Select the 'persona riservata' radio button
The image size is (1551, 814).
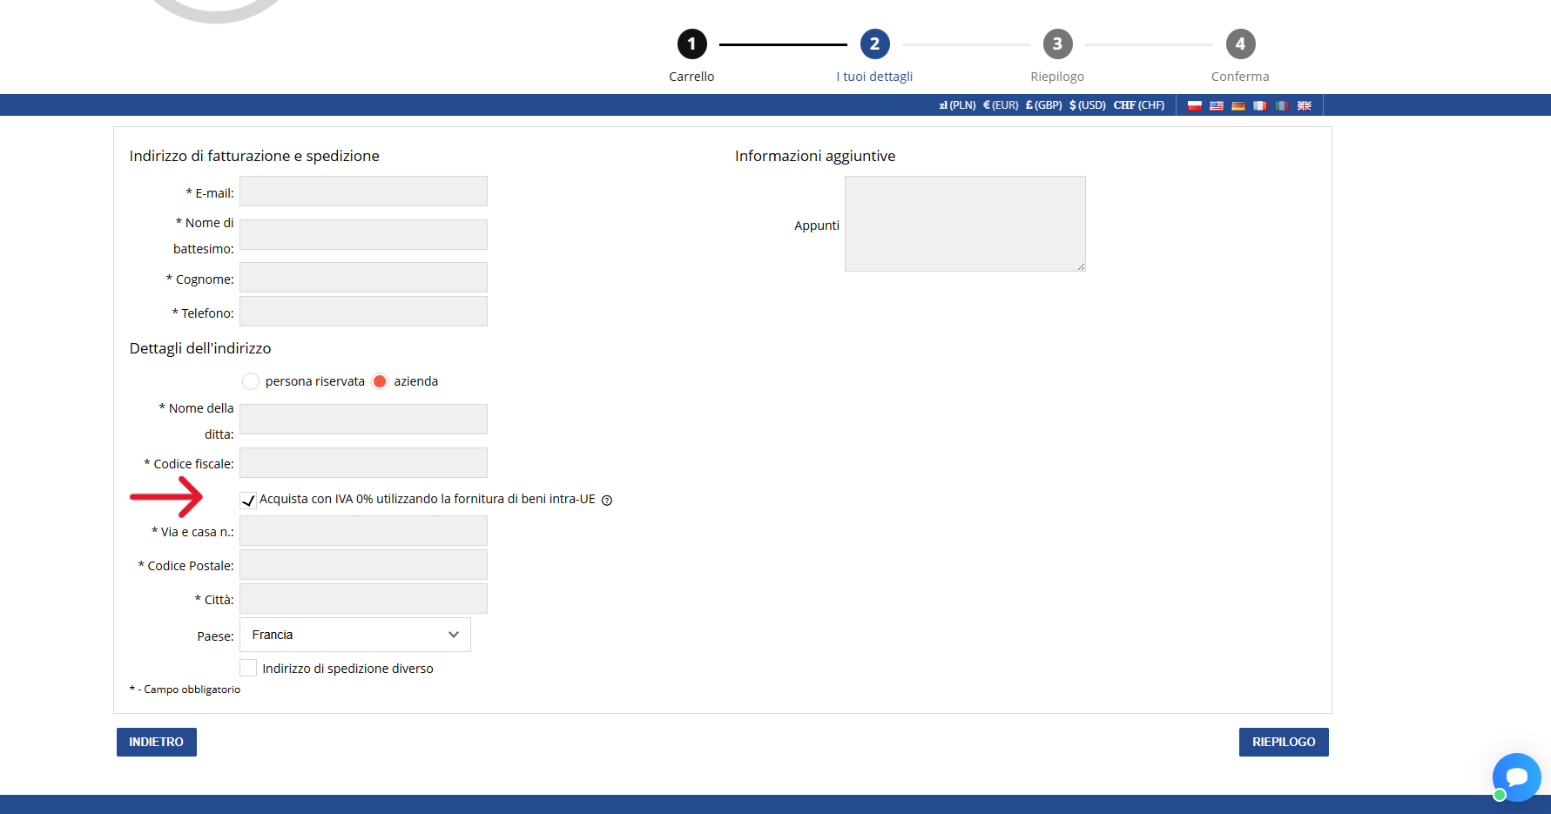coord(251,381)
